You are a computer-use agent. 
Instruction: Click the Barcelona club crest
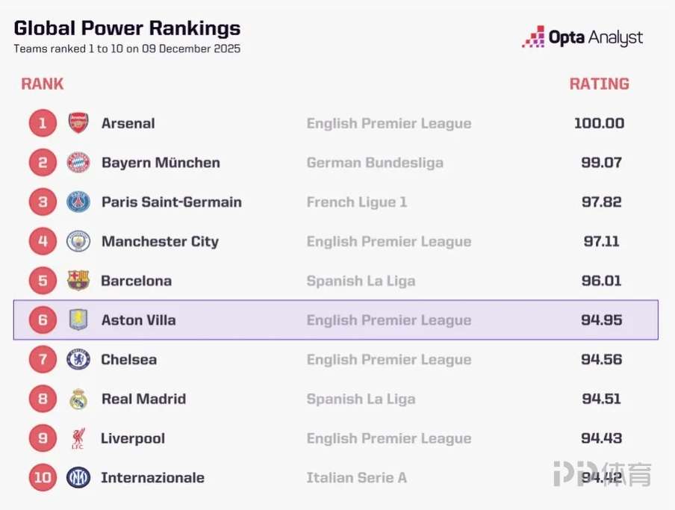[78, 281]
